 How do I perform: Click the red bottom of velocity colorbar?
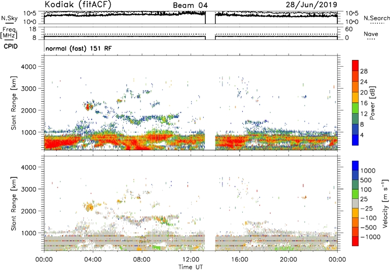click(x=355, y=241)
